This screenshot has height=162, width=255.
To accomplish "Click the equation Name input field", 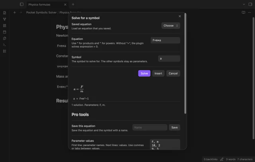I will pyautogui.click(x=150, y=127).
